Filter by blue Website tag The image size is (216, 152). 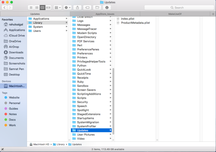point(12,97)
